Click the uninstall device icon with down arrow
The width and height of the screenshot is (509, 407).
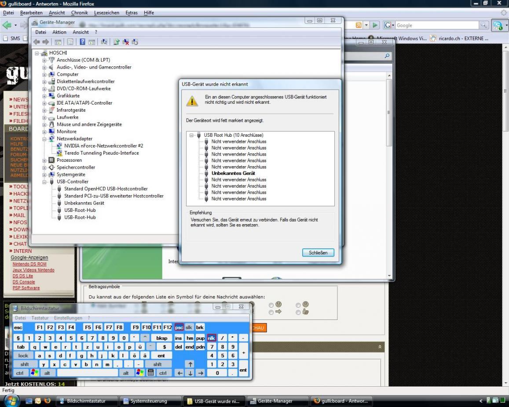[x=135, y=42]
